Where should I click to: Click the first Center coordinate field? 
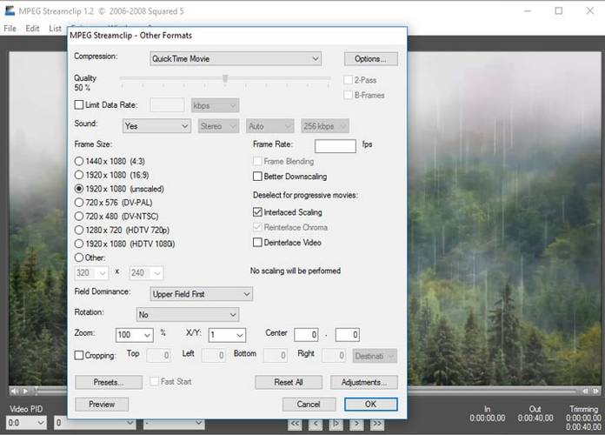[306, 335]
